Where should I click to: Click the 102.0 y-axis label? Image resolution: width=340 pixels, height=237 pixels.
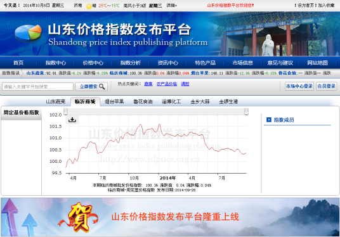click(56, 115)
